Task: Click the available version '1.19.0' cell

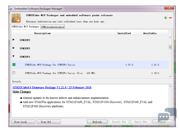Action: [155, 73]
